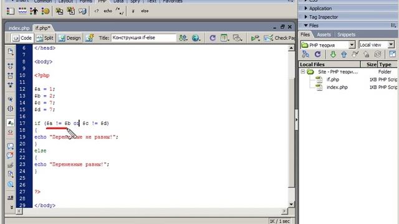Click the Include icon in PHP toolbar

click(x=59, y=11)
